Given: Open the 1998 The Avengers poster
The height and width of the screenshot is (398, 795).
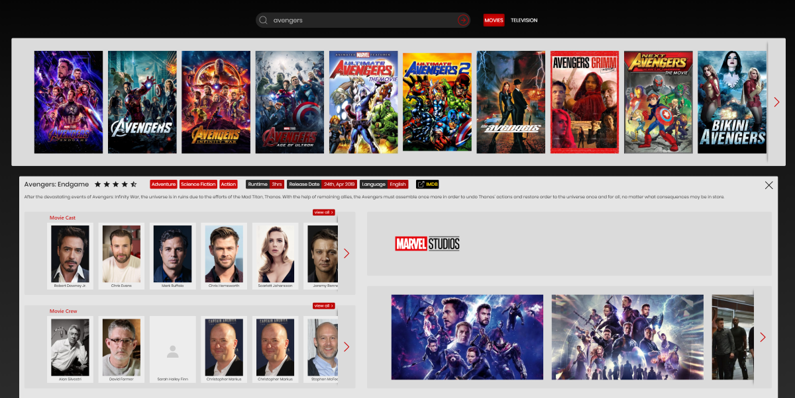Looking at the screenshot, I should [x=511, y=102].
